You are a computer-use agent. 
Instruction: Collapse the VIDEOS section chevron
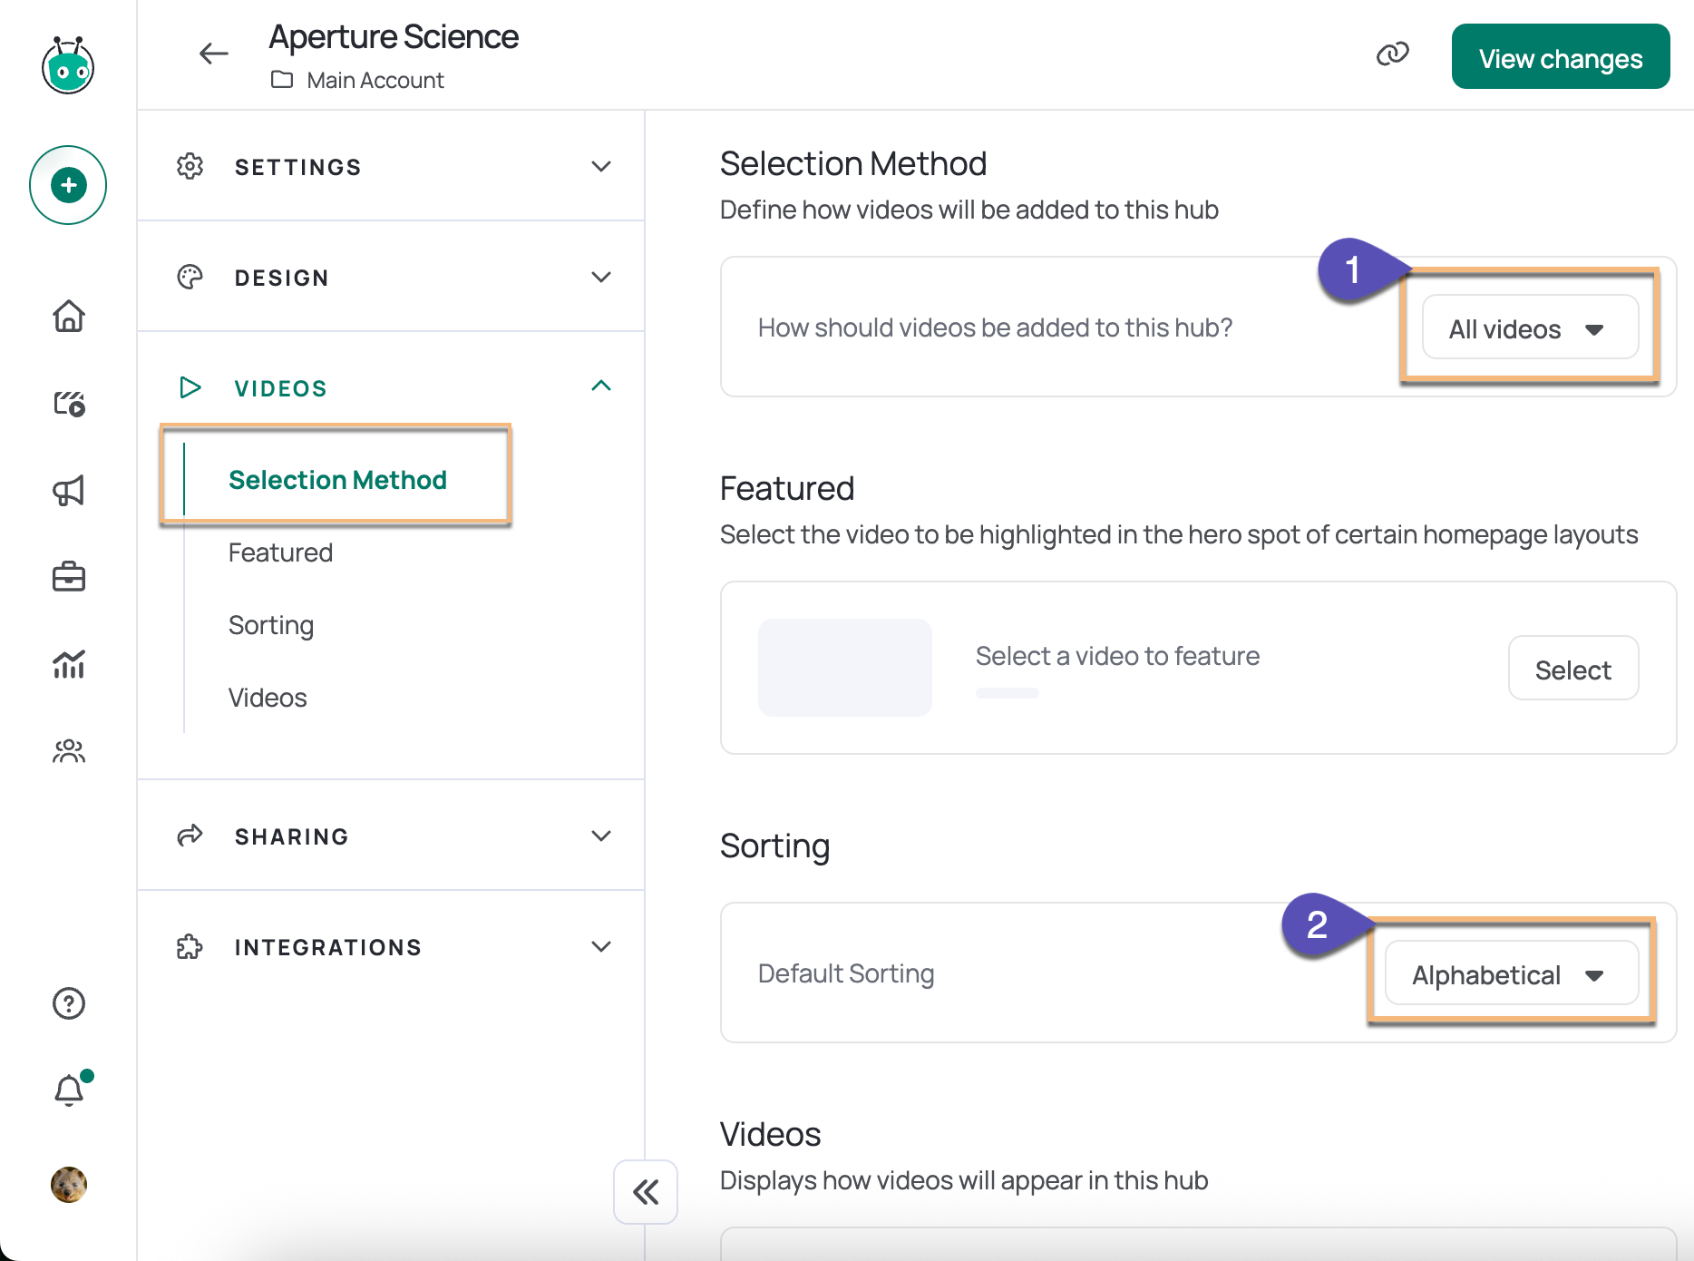[601, 386]
